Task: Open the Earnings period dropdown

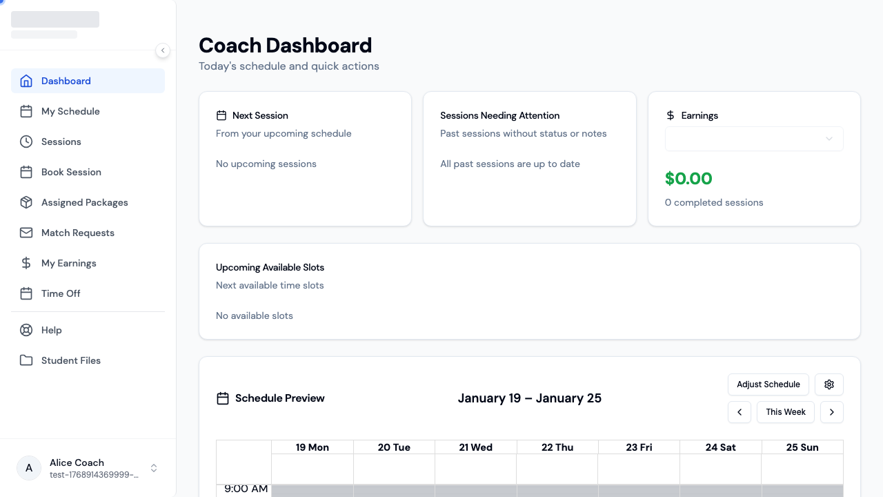Action: [754, 139]
